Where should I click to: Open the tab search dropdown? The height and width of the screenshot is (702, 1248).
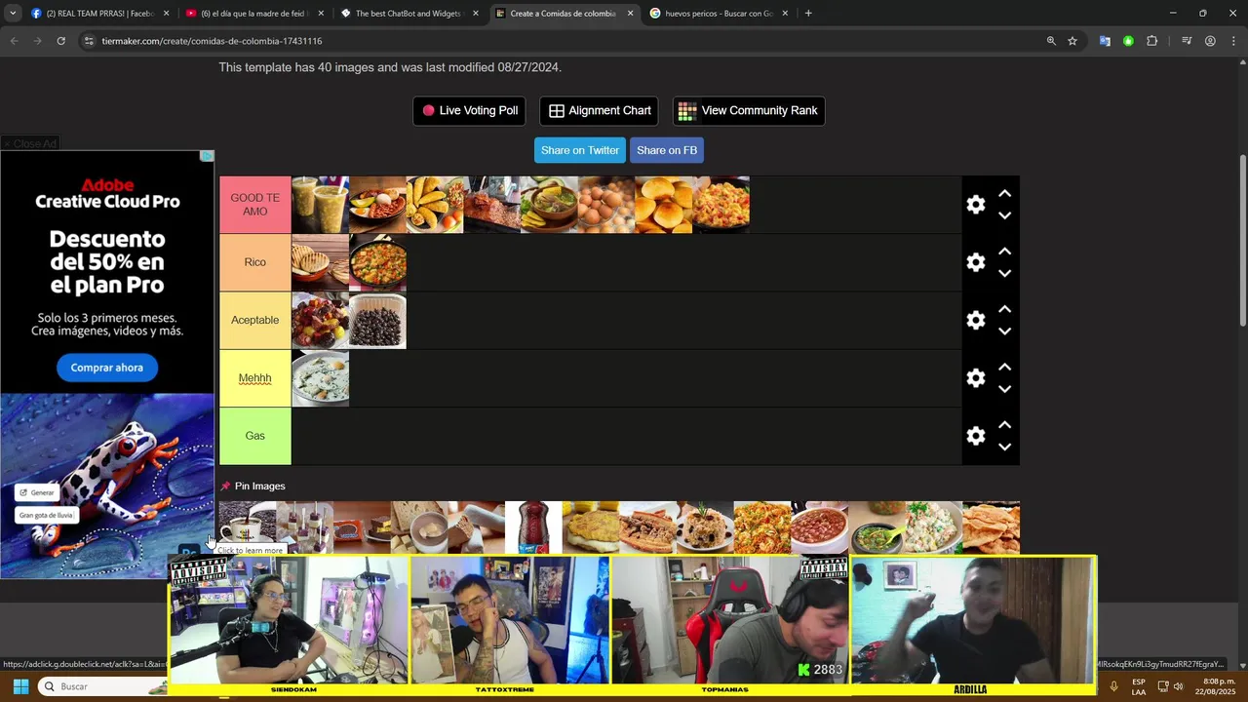[x=13, y=14]
